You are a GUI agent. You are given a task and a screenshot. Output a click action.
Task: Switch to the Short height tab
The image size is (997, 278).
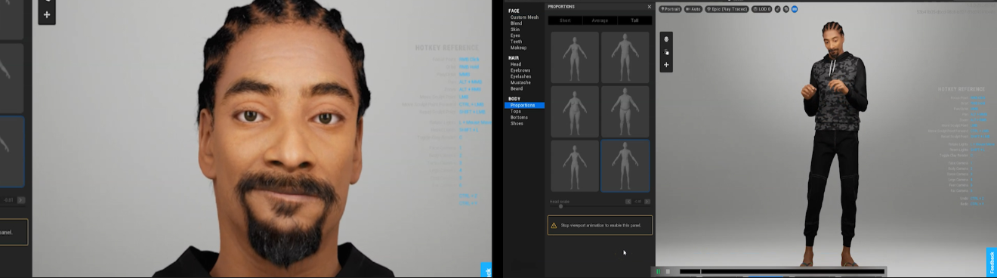[x=565, y=20]
